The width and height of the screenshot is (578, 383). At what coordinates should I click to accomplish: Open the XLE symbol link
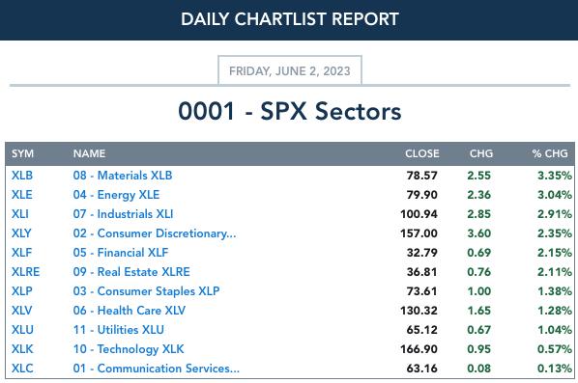(x=22, y=195)
